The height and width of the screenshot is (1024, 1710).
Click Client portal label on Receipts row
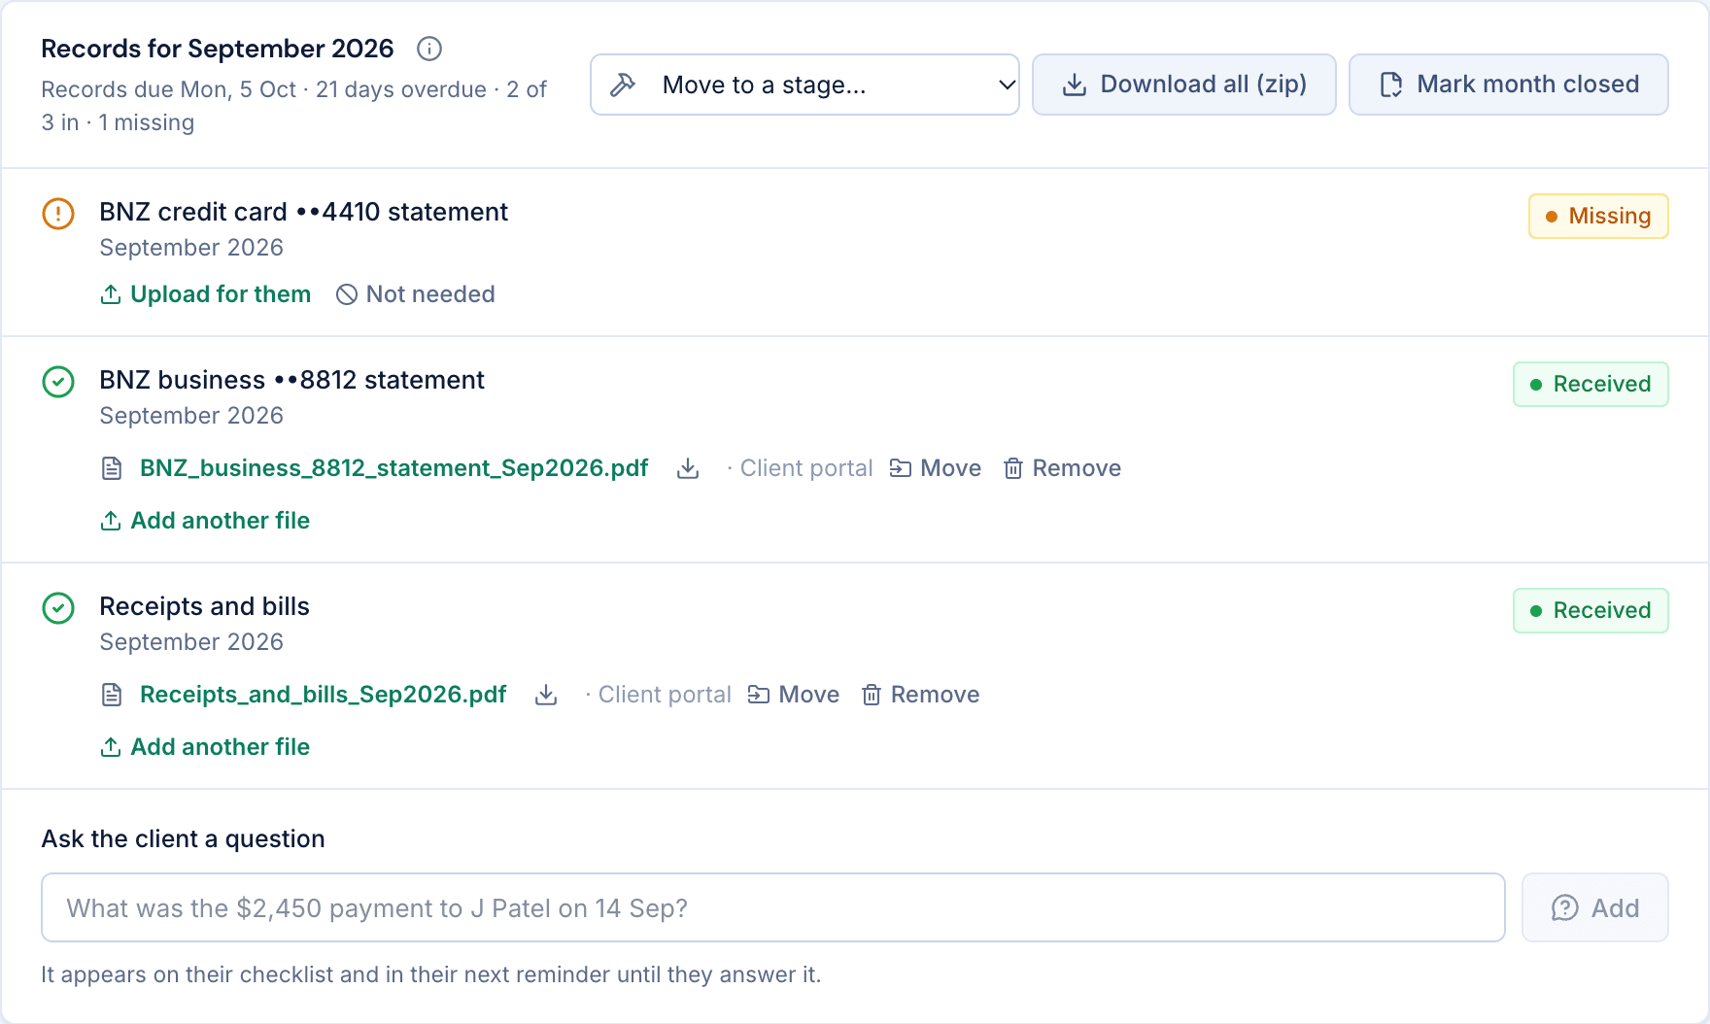tap(664, 695)
